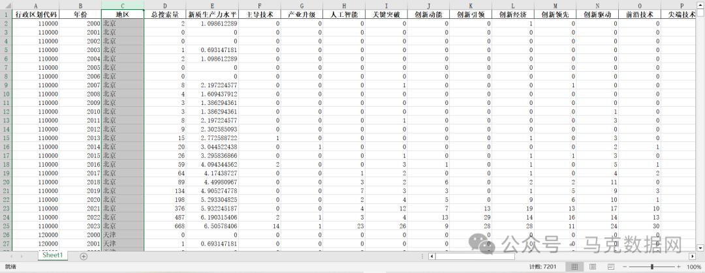Select column O header
The width and height of the screenshot is (705, 273).
pos(640,5)
